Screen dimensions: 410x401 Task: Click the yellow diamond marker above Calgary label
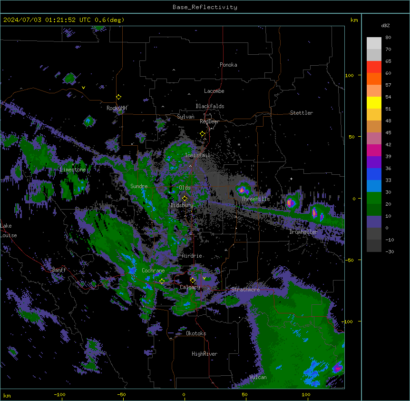tap(193, 281)
